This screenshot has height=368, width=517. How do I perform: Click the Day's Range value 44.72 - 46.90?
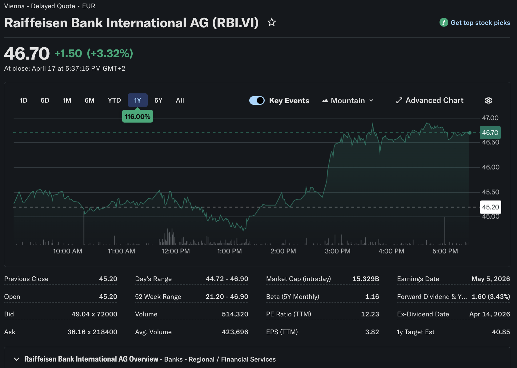227,279
